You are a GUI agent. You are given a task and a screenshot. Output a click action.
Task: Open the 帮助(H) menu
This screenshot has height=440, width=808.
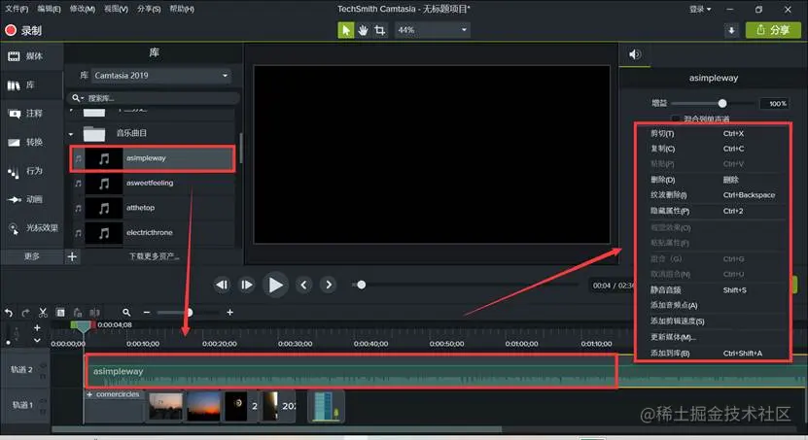coord(182,9)
